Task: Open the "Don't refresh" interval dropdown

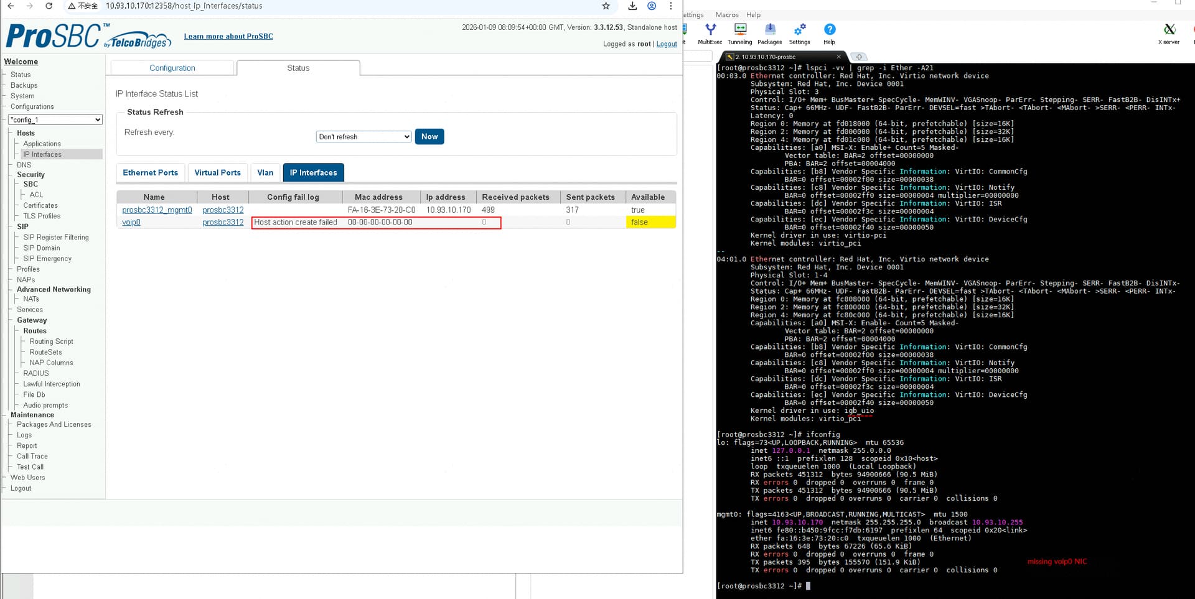Action: pos(364,137)
